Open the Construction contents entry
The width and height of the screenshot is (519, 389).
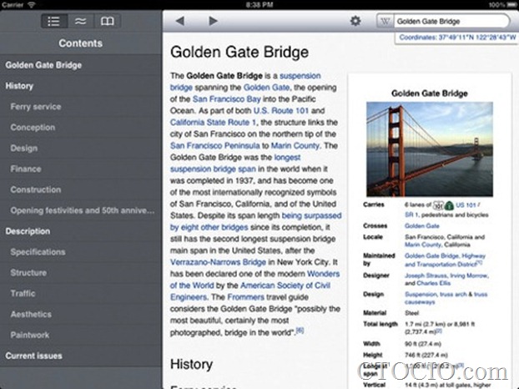click(x=36, y=189)
